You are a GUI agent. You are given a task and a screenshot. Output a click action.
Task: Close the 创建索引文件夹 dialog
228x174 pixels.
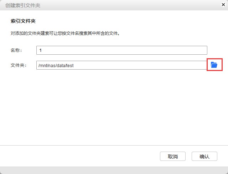click(x=223, y=5)
